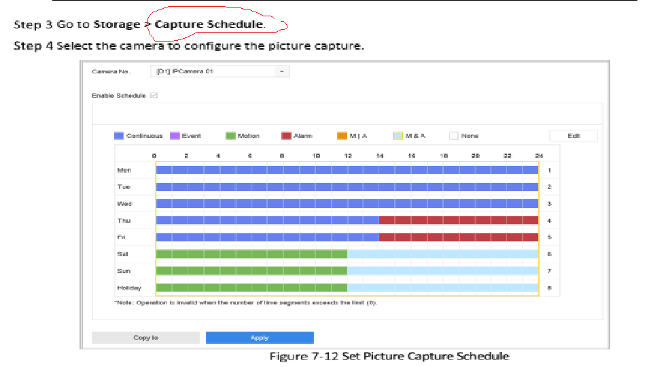Screen dimensions: 651x367
Task: Click Thursday's red alarm segment
Action: (x=459, y=220)
